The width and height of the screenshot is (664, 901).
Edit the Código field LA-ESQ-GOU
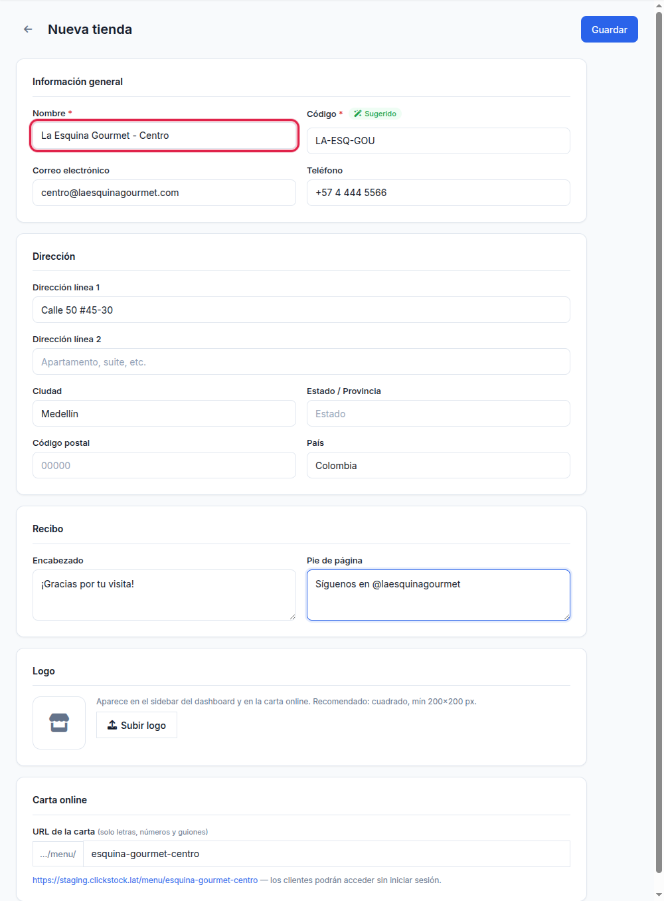[x=438, y=141]
